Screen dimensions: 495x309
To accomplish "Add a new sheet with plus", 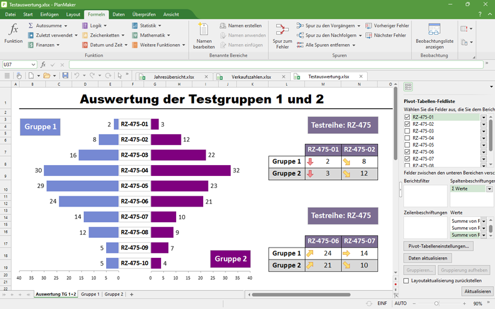I will click(x=131, y=294).
